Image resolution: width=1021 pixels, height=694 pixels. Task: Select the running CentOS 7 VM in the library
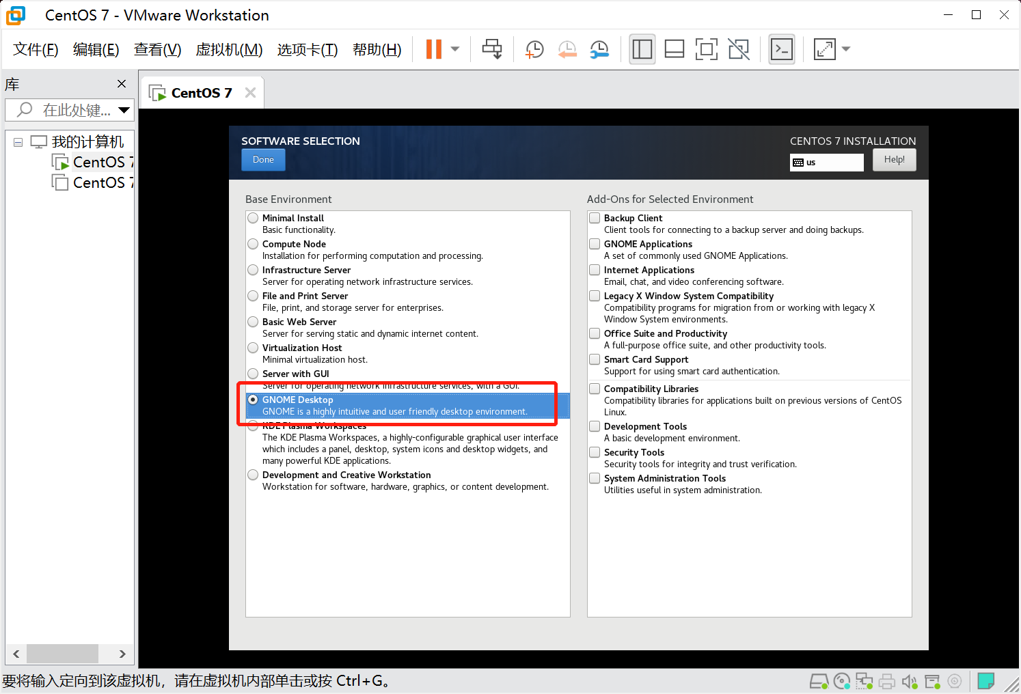[94, 163]
